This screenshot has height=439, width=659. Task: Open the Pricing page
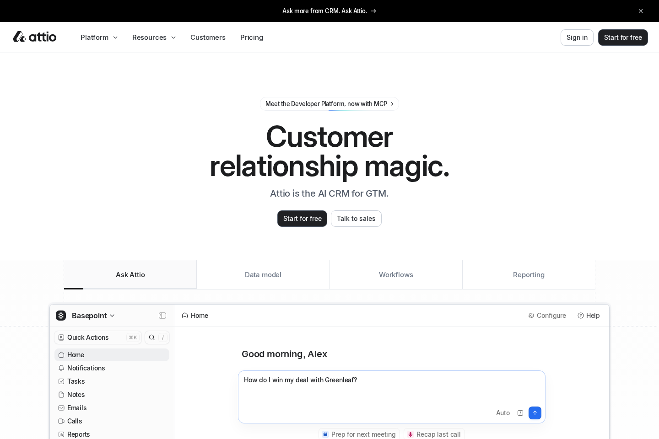click(x=252, y=37)
